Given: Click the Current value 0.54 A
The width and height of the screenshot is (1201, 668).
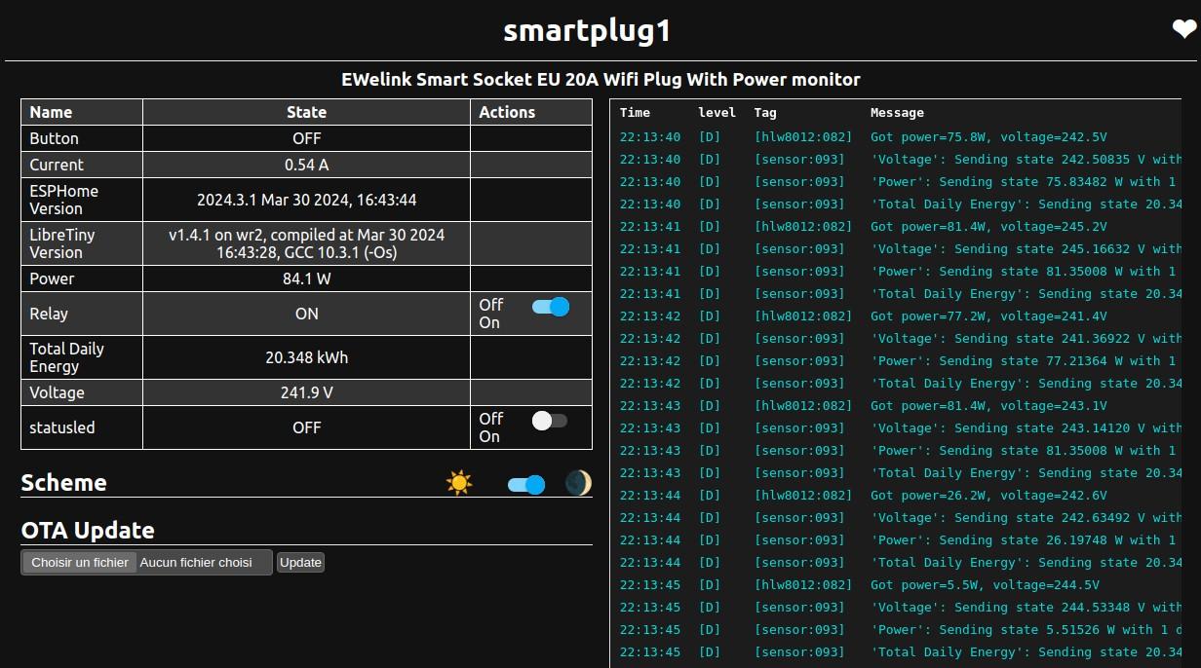Looking at the screenshot, I should pos(306,165).
